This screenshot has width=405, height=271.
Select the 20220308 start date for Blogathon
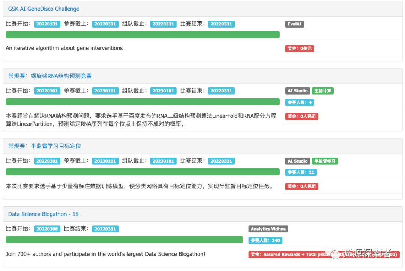coord(47,229)
